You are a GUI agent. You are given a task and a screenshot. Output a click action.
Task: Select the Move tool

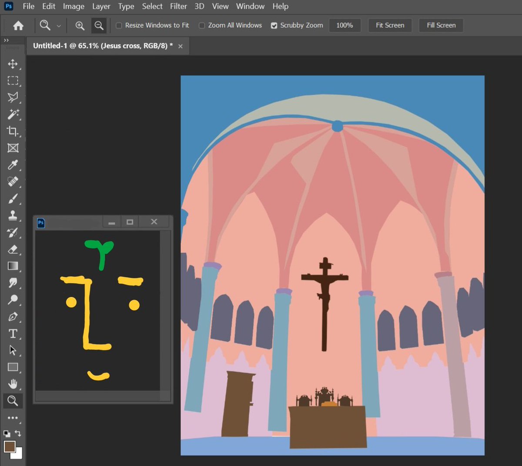[x=13, y=64]
